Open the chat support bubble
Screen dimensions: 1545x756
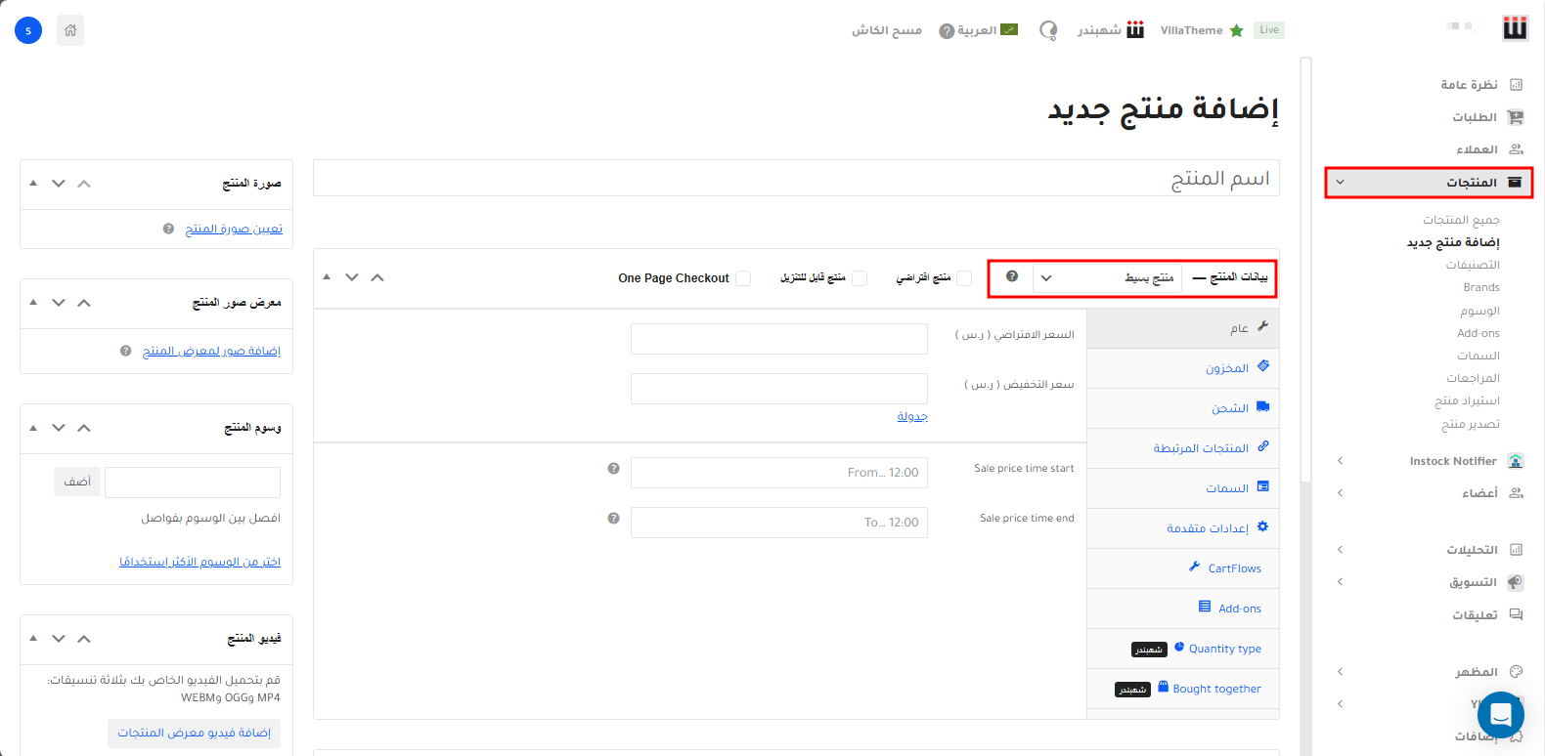coord(1500,714)
